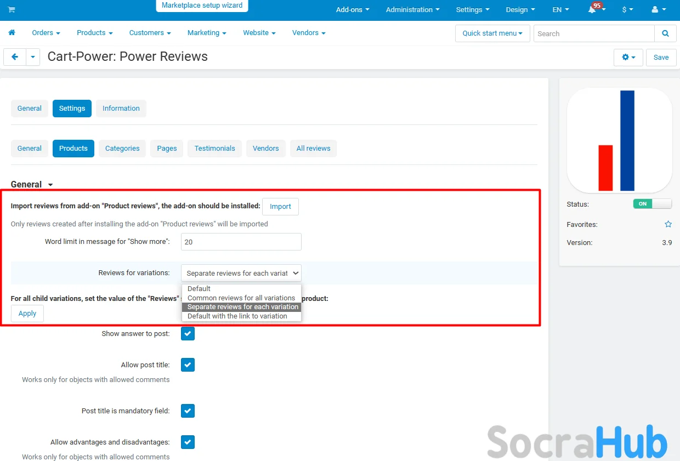Choose the Default option in list

coord(241,289)
